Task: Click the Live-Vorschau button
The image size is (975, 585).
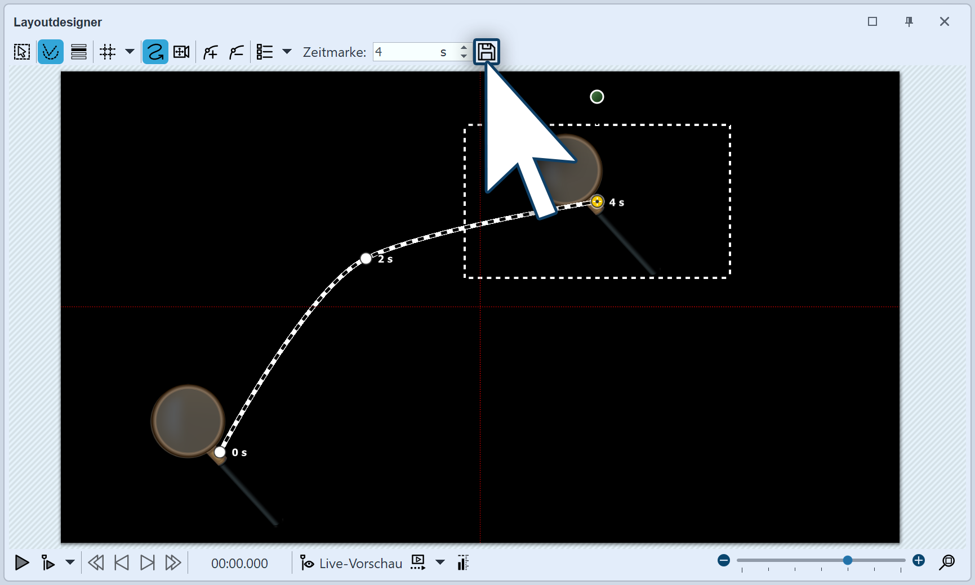Action: tap(351, 563)
